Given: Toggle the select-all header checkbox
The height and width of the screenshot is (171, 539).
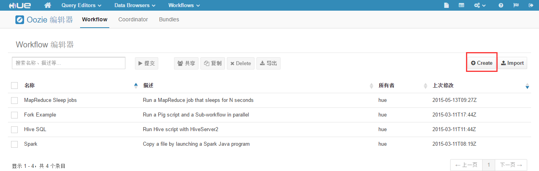Looking at the screenshot, I should pyautogui.click(x=15, y=86).
